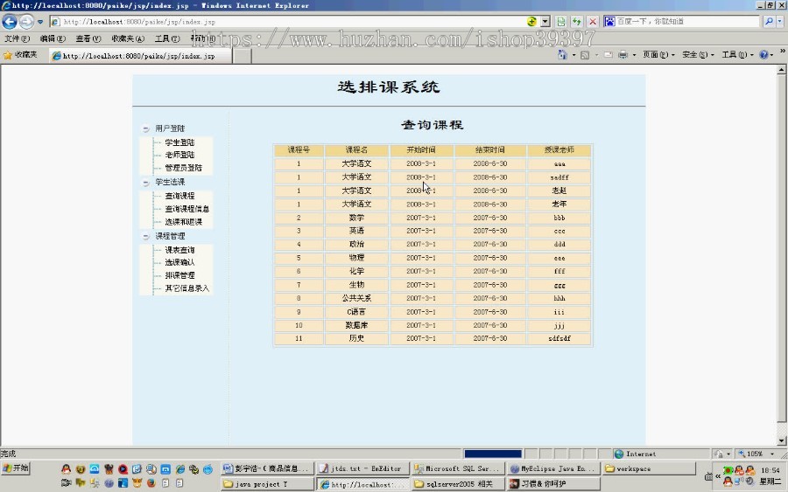Click the compatibility view icon
The width and height of the screenshot is (788, 492).
coord(561,22)
